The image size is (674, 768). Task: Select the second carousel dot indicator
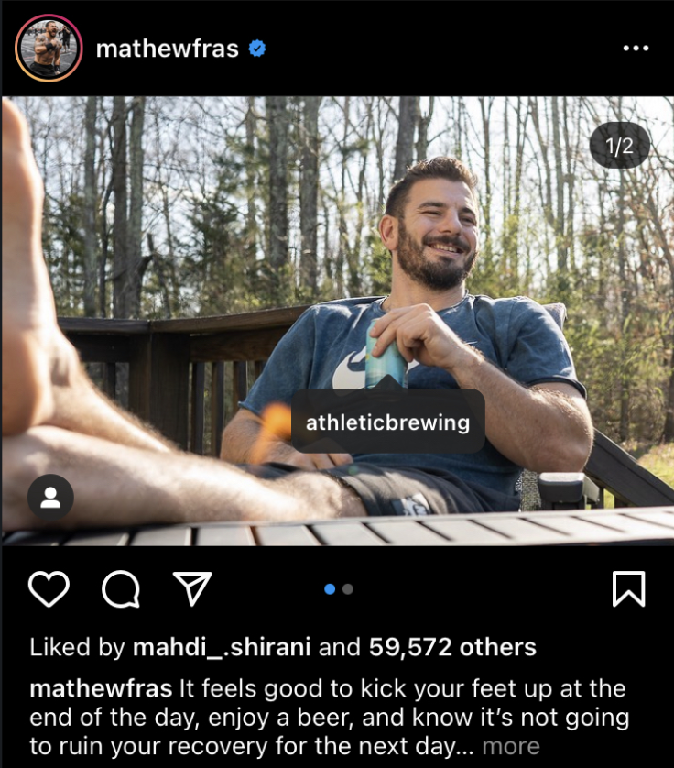(x=348, y=588)
